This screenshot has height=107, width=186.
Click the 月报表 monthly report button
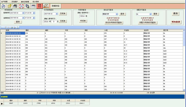[63, 21]
